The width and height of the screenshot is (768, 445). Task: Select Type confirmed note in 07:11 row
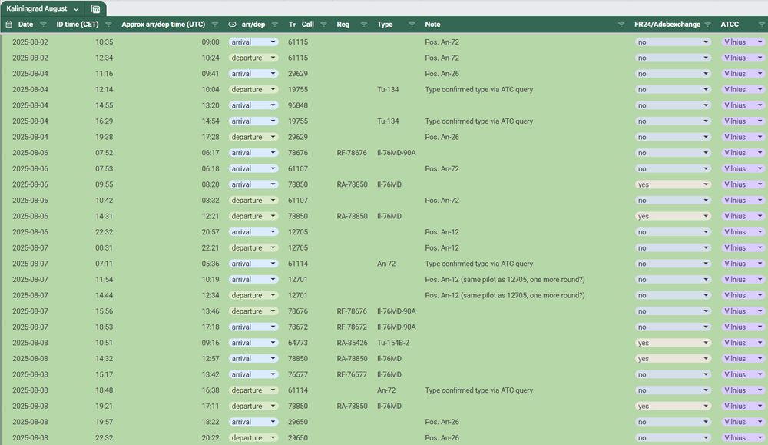(x=478, y=264)
